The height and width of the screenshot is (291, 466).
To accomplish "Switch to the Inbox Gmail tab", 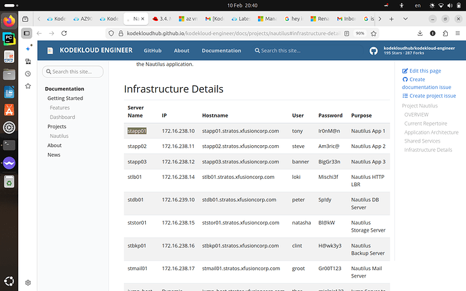I will click(x=346, y=19).
